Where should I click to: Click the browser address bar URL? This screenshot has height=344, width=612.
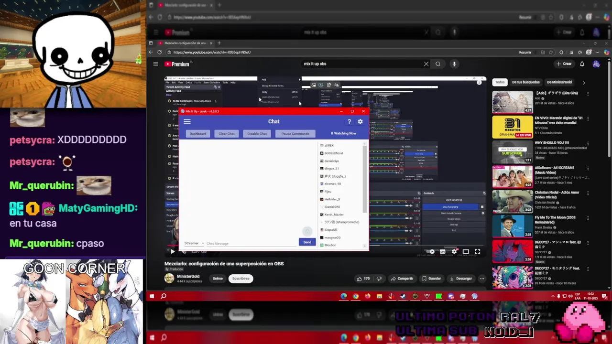(x=212, y=52)
